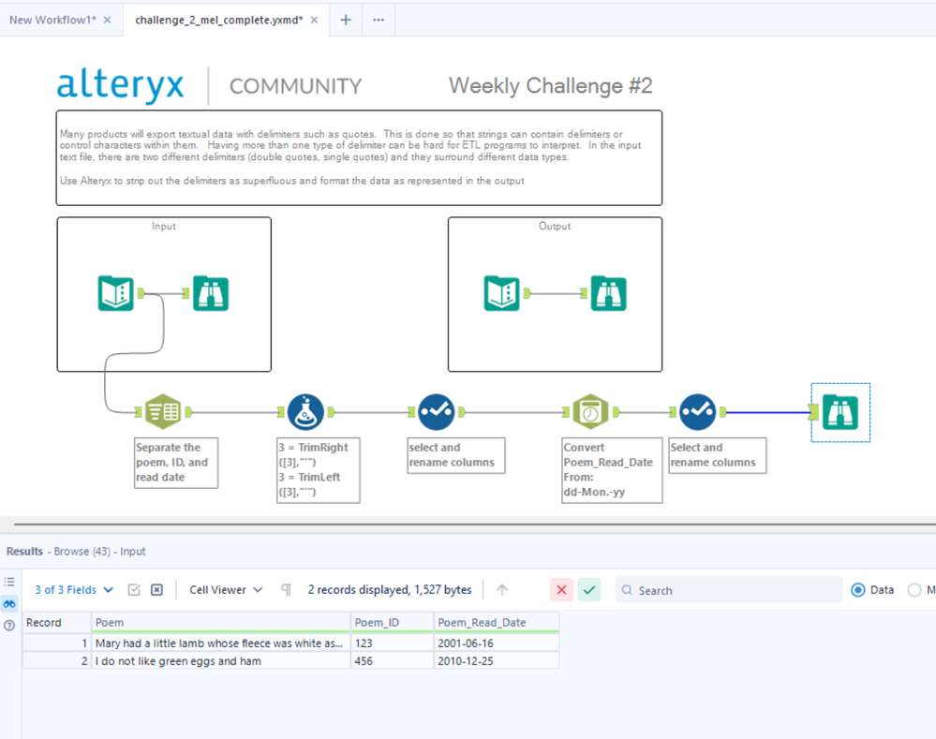This screenshot has width=936, height=739.
Task: Select the 'I do not like green eggs' cell
Action: 221,661
